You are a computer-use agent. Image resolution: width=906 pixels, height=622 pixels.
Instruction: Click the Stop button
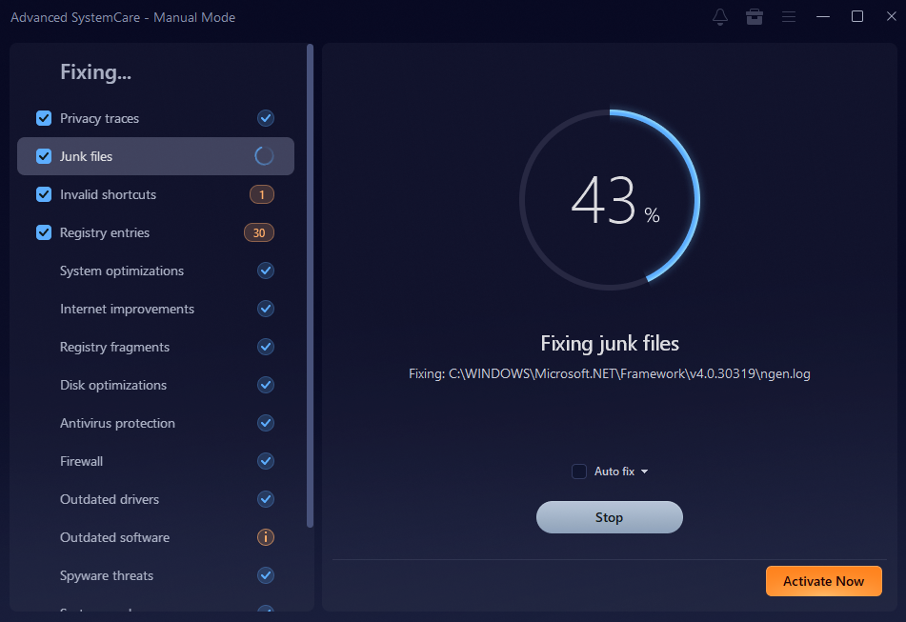coord(609,516)
